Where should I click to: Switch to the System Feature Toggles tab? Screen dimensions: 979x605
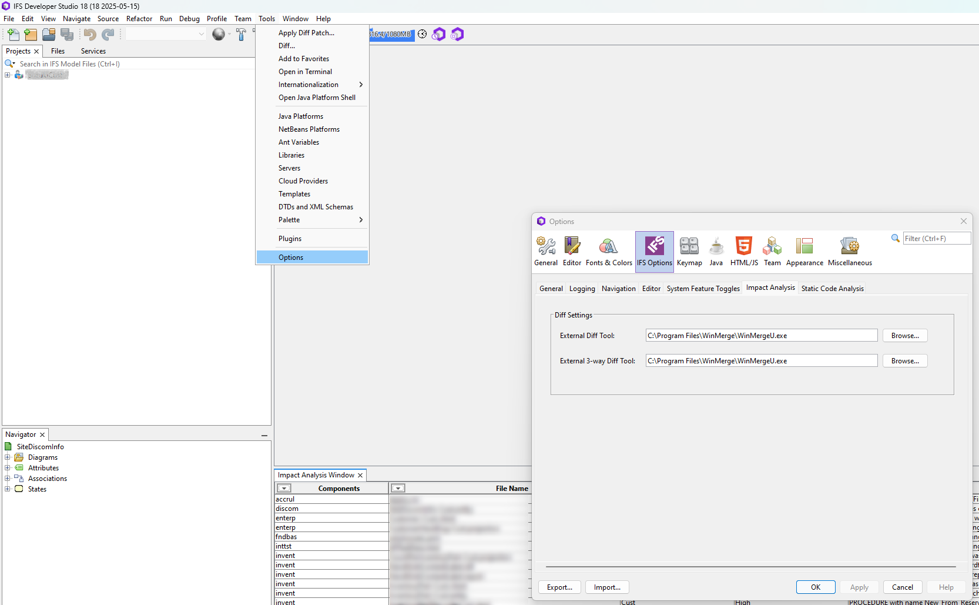[x=703, y=289]
